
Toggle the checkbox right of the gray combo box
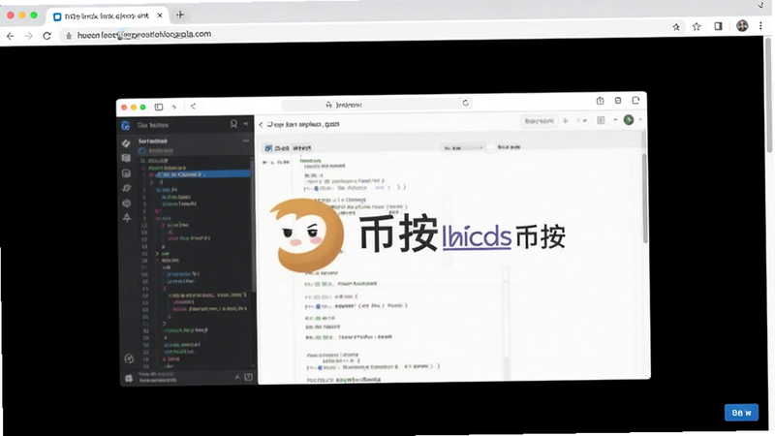[x=490, y=148]
